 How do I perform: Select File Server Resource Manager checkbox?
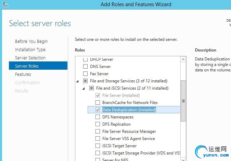[x=98, y=131]
